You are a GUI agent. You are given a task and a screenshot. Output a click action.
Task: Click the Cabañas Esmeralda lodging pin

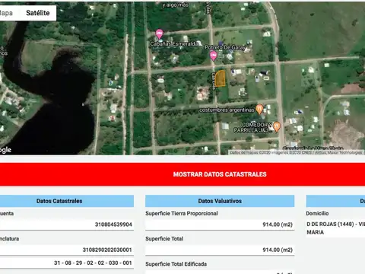click(159, 34)
